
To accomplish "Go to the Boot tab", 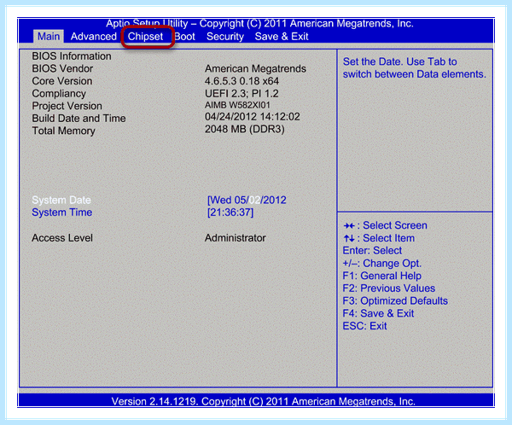I will click(x=185, y=36).
